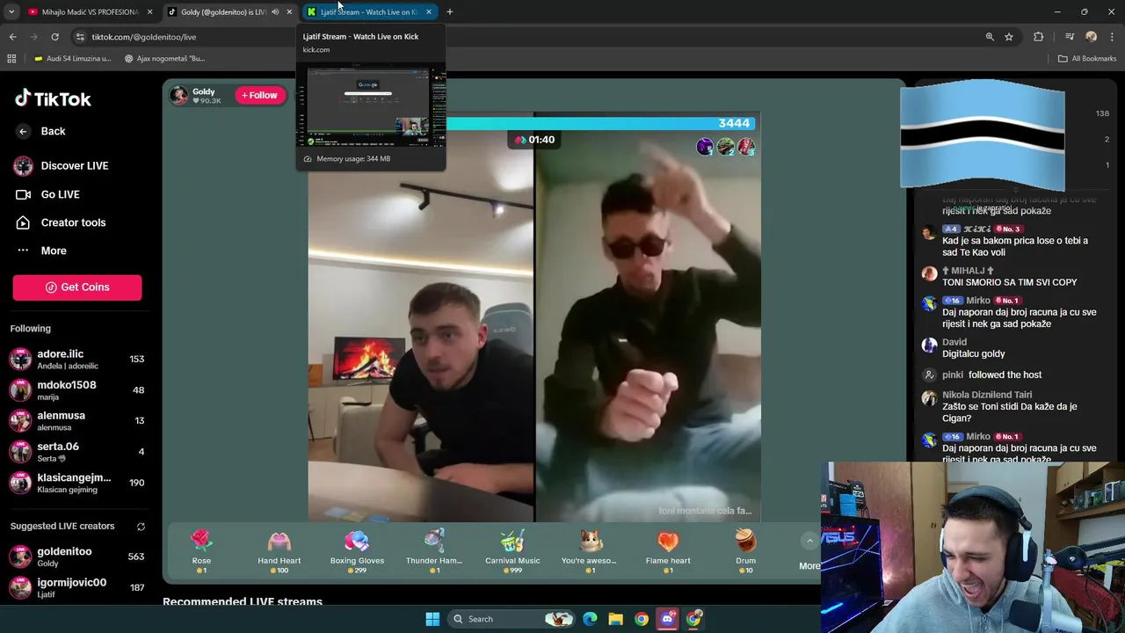Reload the page
Image resolution: width=1125 pixels, height=633 pixels.
(x=54, y=37)
